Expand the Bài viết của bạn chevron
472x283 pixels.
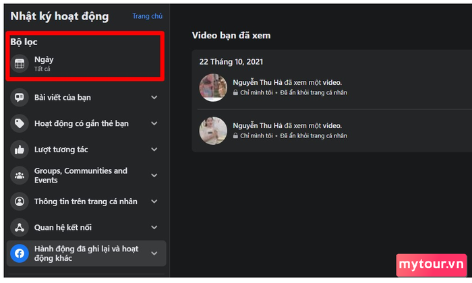(154, 98)
